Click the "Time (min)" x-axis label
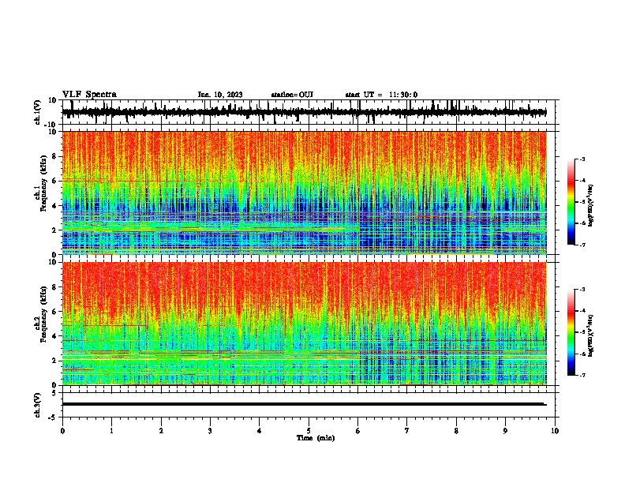 (x=316, y=438)
